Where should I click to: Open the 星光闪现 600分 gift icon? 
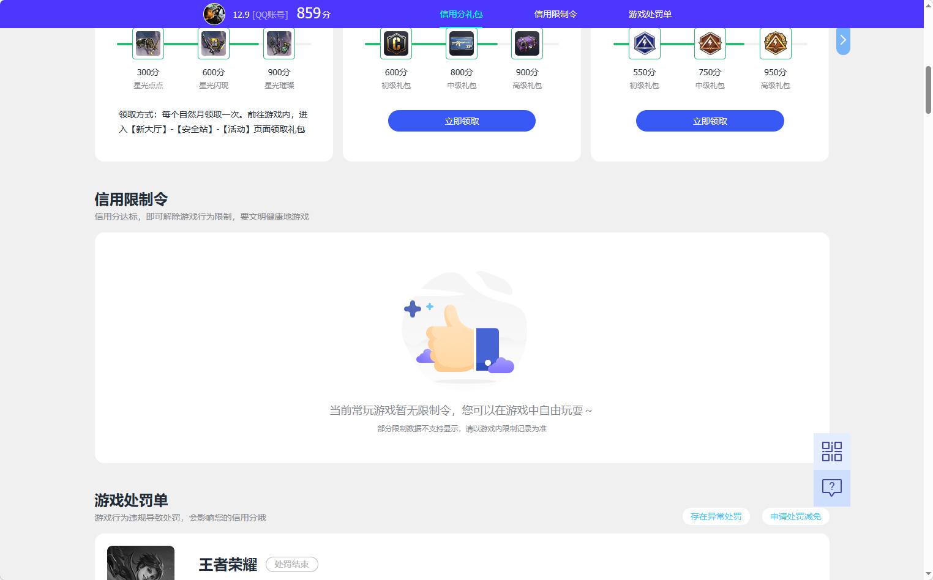[213, 43]
